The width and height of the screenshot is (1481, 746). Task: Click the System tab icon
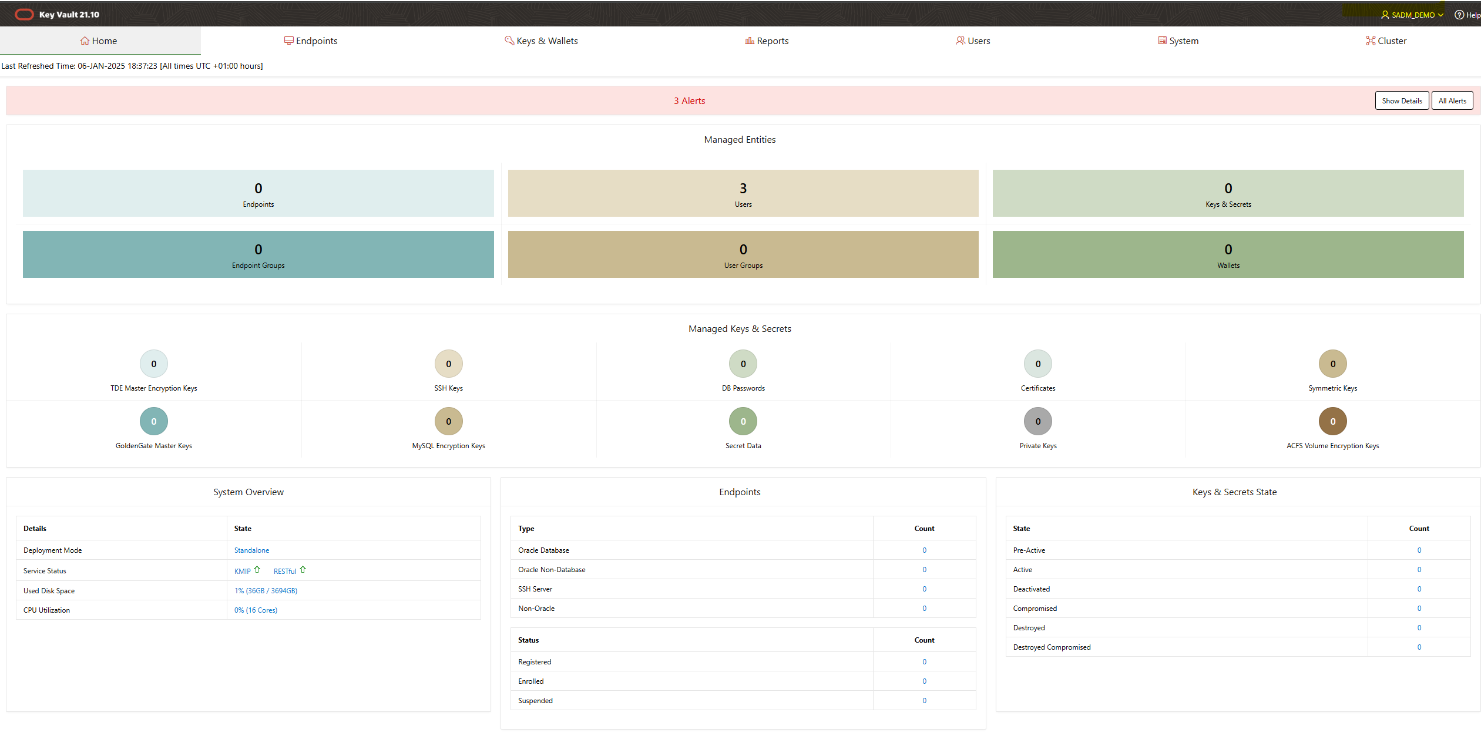[x=1162, y=41]
